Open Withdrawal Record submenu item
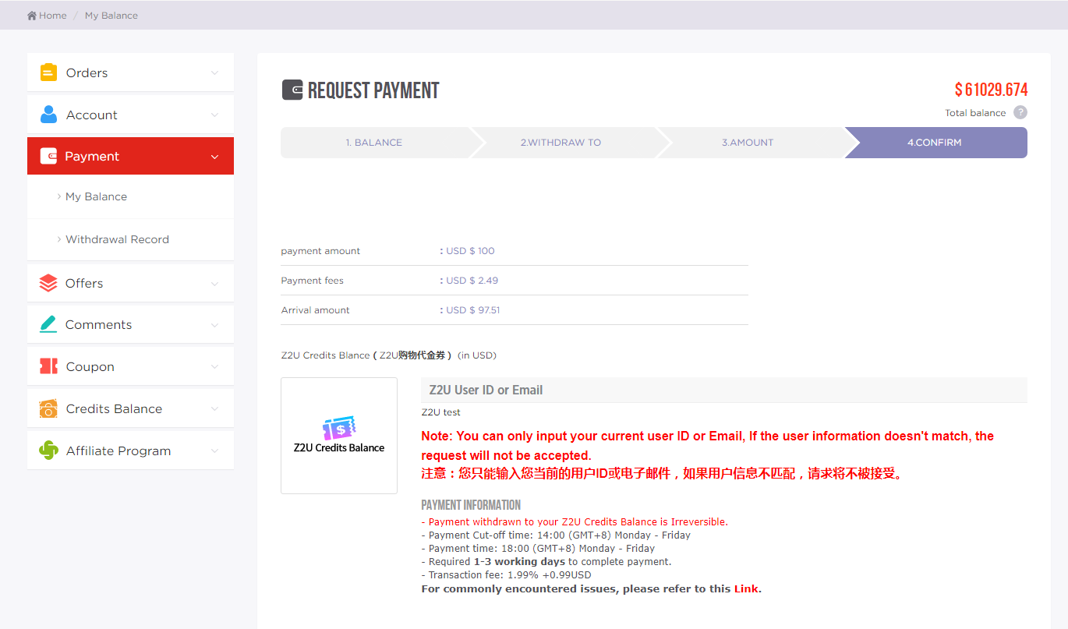The width and height of the screenshot is (1068, 629). pos(117,239)
